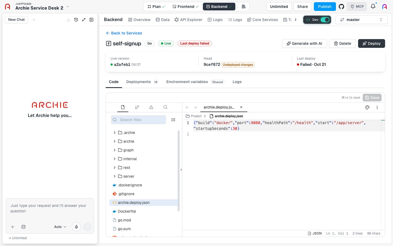Screen dimensions: 393x246
Task: Download the chat conversation
Action: [x=69, y=20]
